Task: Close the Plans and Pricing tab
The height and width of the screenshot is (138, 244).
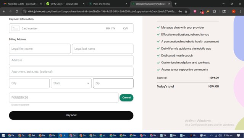Action: (x=126, y=4)
